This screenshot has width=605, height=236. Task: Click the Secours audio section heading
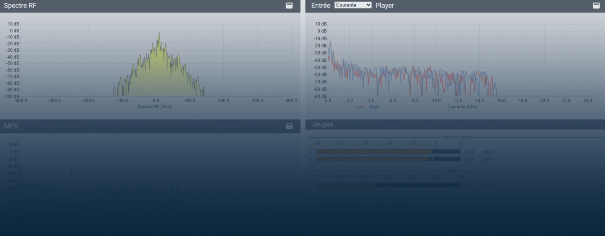(x=457, y=137)
